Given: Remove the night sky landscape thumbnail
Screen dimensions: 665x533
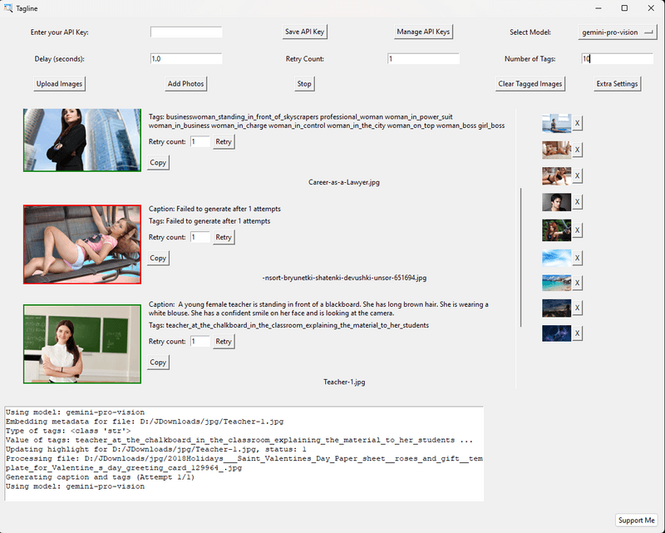Looking at the screenshot, I should click(577, 308).
